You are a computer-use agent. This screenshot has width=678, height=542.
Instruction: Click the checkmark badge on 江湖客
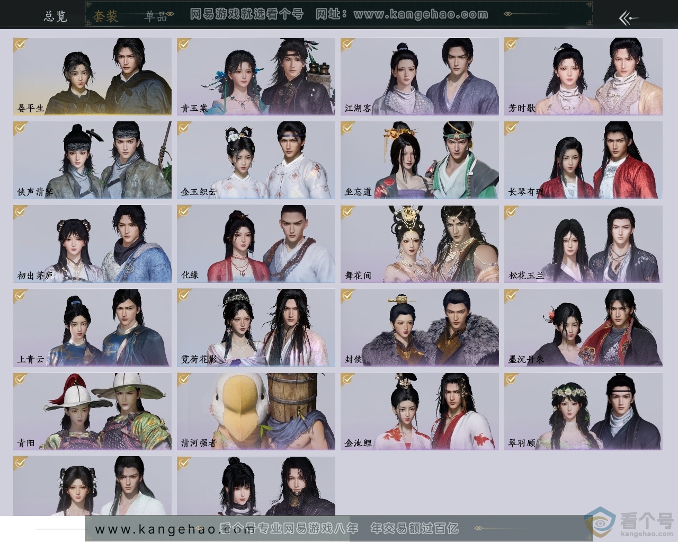tap(348, 44)
